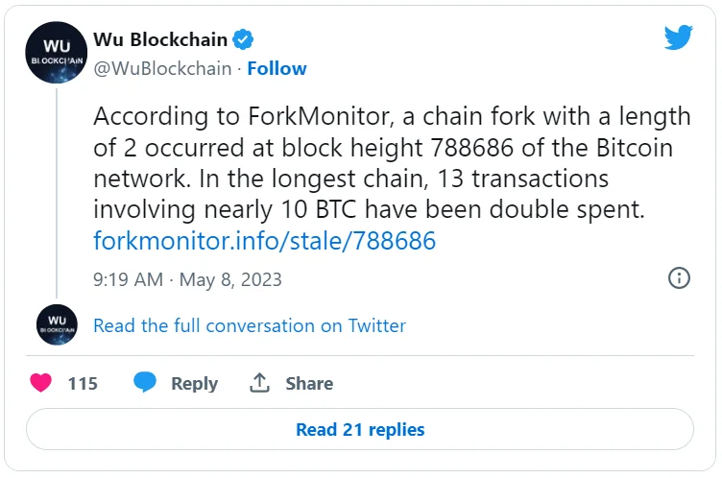Click the reply speech bubble icon

point(145,383)
